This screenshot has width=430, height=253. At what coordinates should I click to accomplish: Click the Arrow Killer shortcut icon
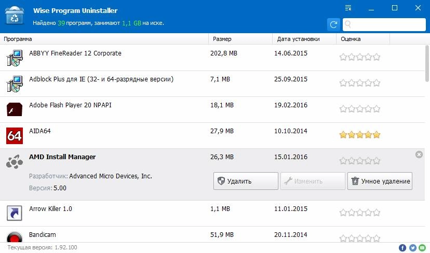[x=15, y=213]
